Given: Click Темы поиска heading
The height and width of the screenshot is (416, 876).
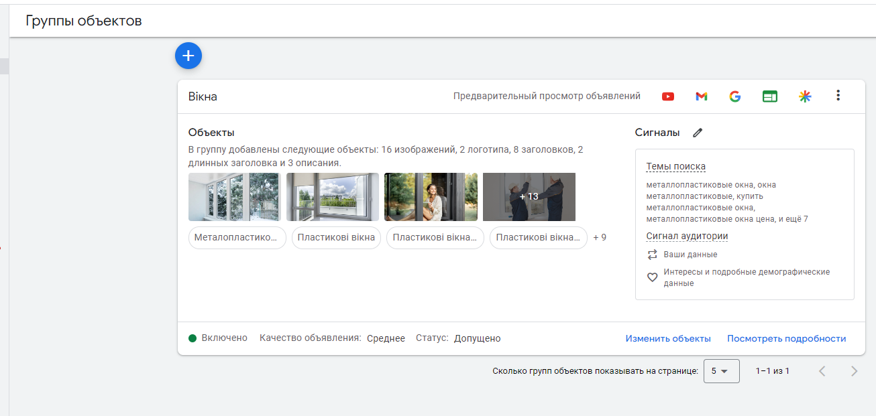Looking at the screenshot, I should click(675, 167).
